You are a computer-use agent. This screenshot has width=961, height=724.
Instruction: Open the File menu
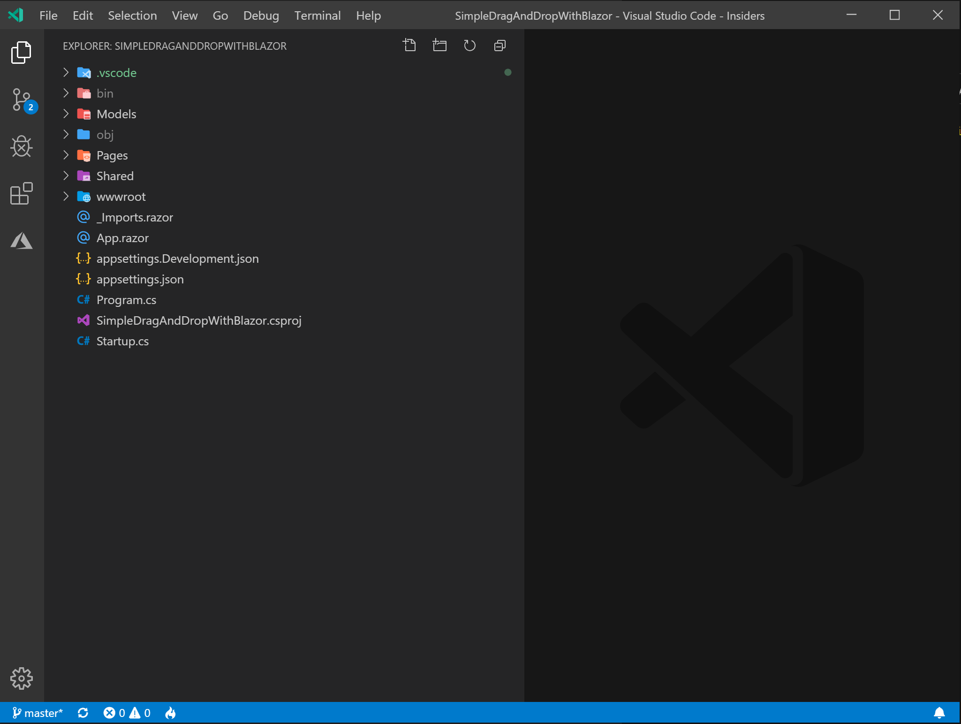(48, 15)
